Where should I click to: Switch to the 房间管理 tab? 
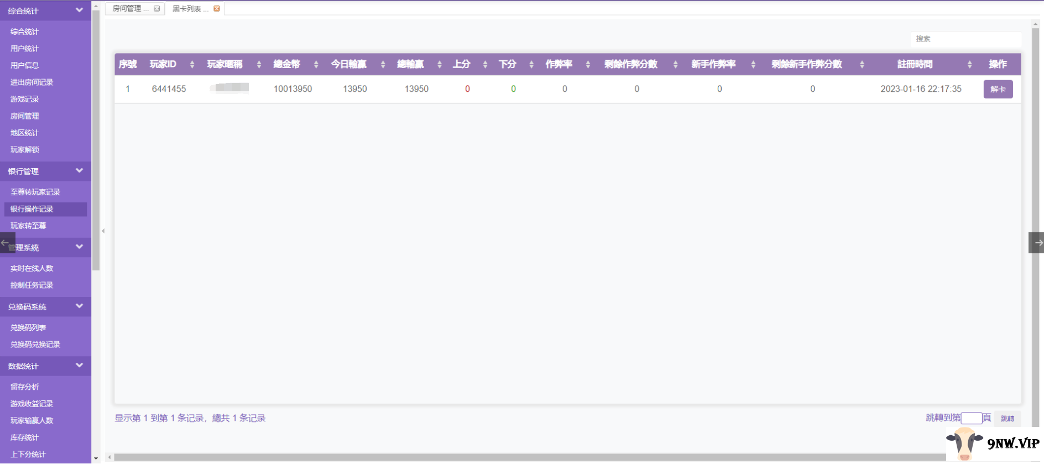tap(128, 8)
